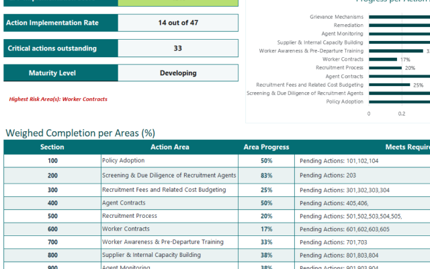Select the 'Maturity Level' label cell
This screenshot has height=269, width=430.
pos(60,73)
